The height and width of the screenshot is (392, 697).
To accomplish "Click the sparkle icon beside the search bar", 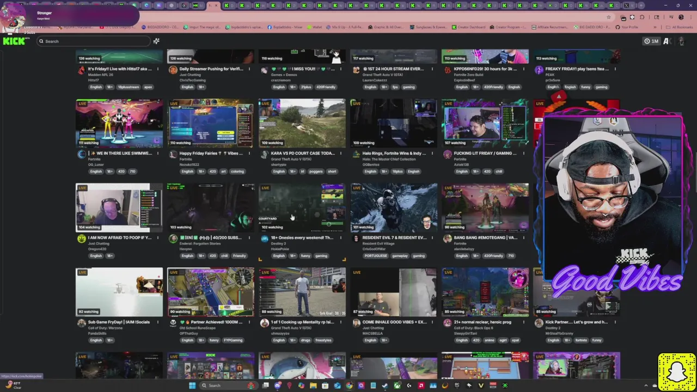I will click(x=156, y=41).
